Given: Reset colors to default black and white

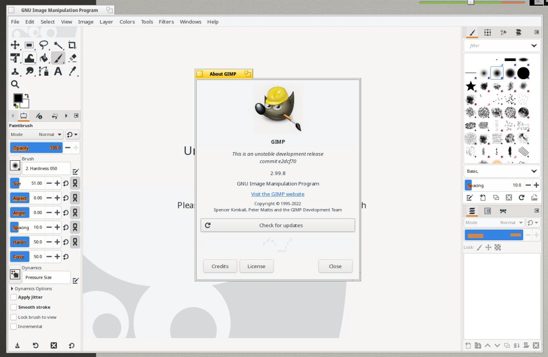Looking at the screenshot, I should tap(16, 106).
